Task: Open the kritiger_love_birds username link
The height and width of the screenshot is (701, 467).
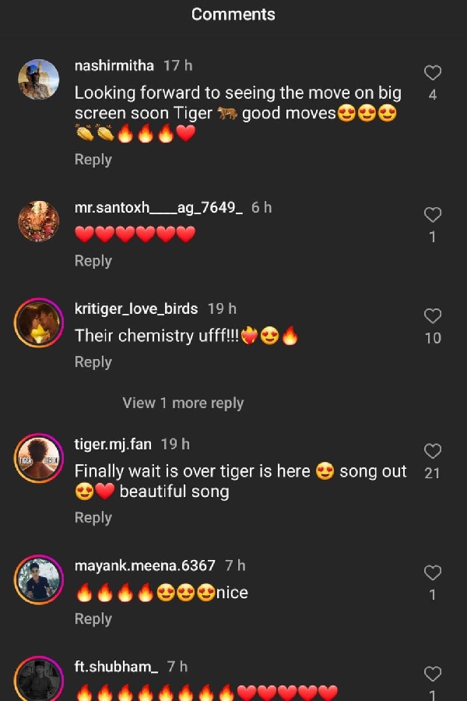Action: 136,309
